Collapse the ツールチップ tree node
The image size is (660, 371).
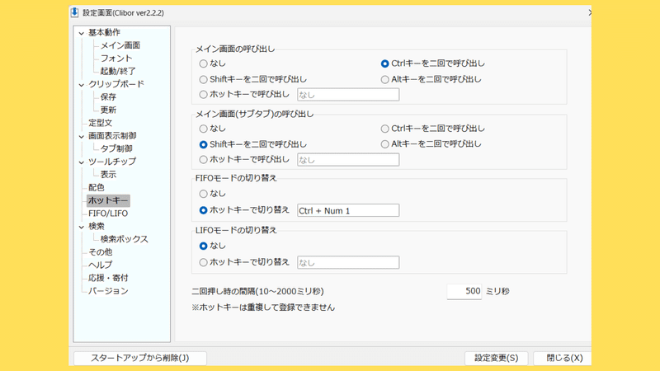(x=81, y=162)
